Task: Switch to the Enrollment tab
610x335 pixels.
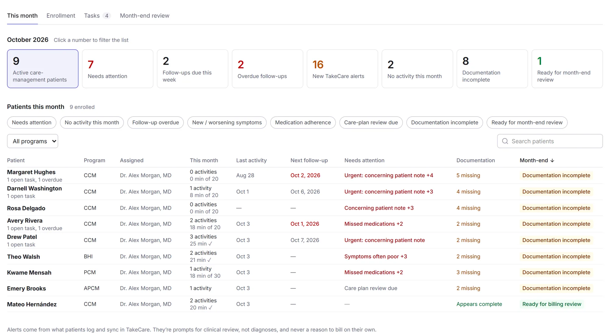Action: coord(61,16)
